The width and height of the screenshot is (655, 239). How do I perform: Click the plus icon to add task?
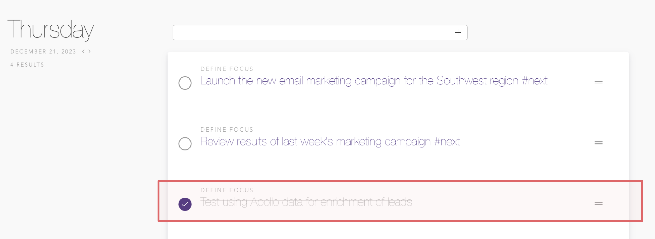click(458, 33)
